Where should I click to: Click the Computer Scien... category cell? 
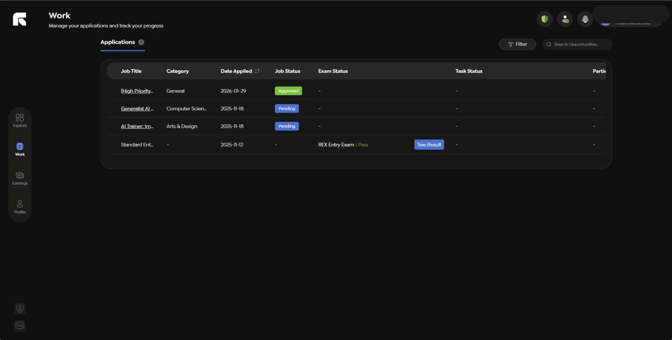click(x=186, y=108)
